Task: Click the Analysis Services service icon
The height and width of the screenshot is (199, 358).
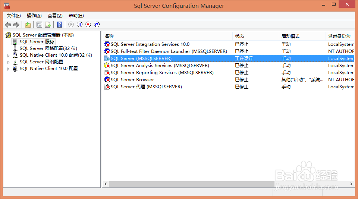Action: coord(107,66)
